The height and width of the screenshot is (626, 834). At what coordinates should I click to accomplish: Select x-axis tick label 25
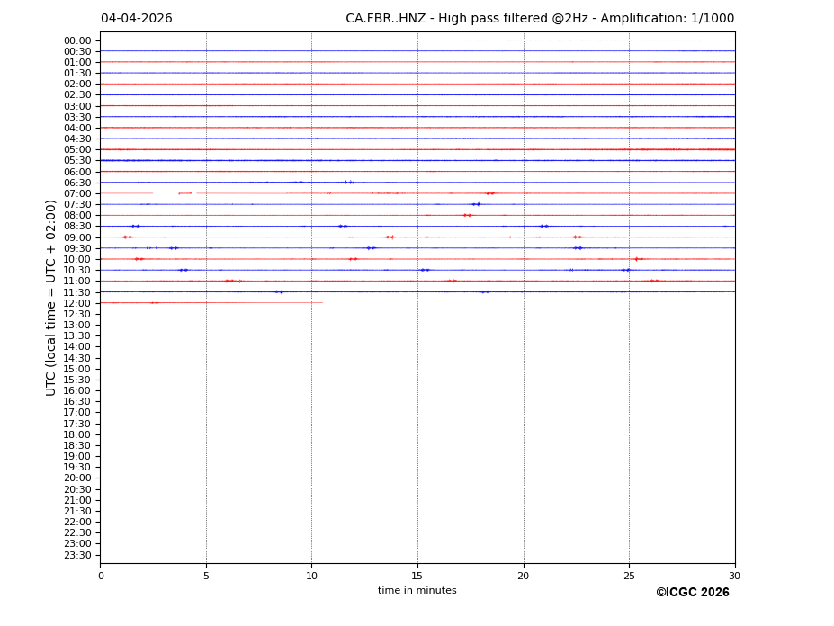[x=629, y=576]
